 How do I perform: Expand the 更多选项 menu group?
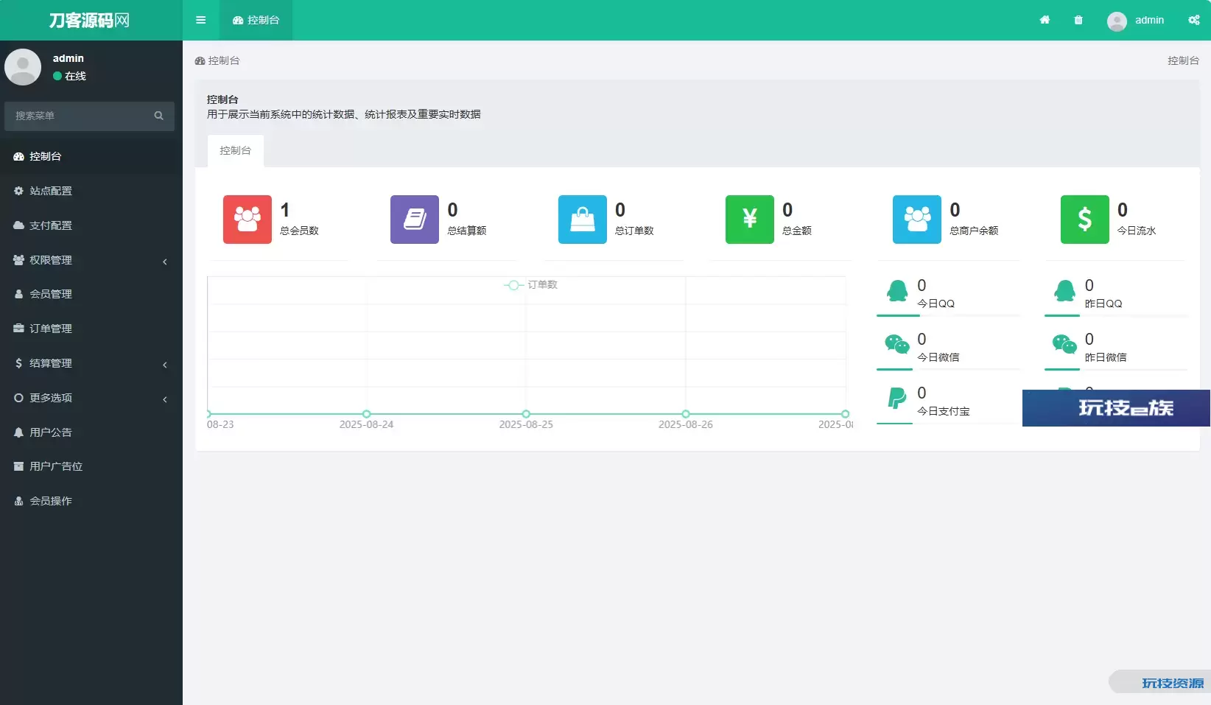point(91,398)
